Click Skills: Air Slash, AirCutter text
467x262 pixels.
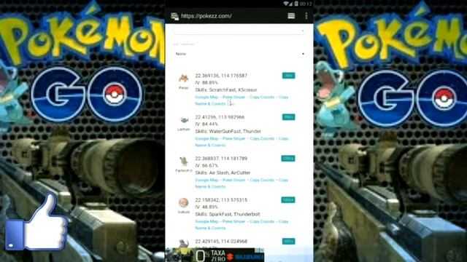point(223,172)
